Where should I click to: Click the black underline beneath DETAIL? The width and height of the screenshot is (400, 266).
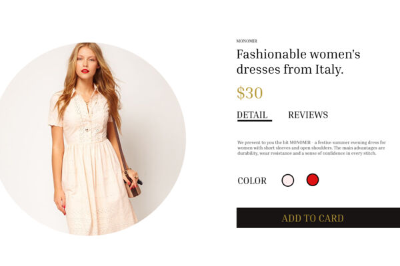255,120
